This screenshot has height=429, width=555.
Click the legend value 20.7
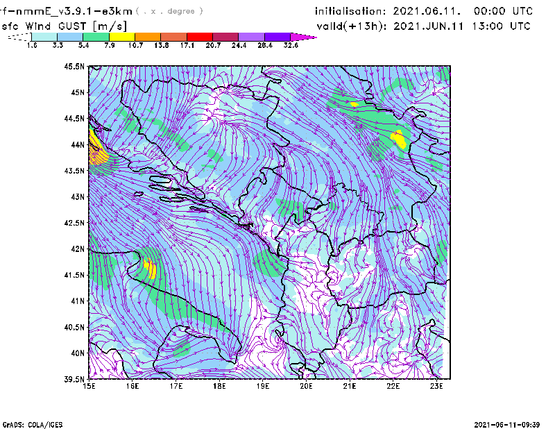(213, 45)
